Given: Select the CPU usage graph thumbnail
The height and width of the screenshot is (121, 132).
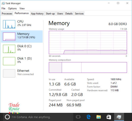Looking at the screenshot, I should point(9,24).
